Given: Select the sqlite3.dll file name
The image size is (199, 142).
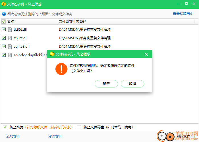Looking at the screenshot, I should pyautogui.click(x=21, y=46).
